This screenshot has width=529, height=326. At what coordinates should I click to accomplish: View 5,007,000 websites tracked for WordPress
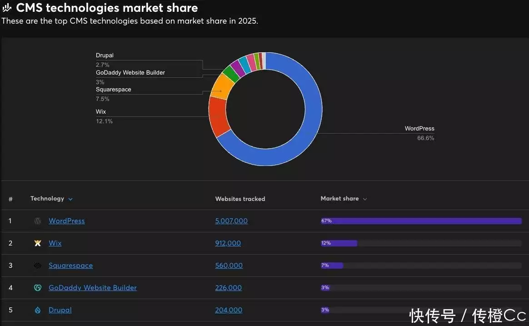pyautogui.click(x=231, y=221)
